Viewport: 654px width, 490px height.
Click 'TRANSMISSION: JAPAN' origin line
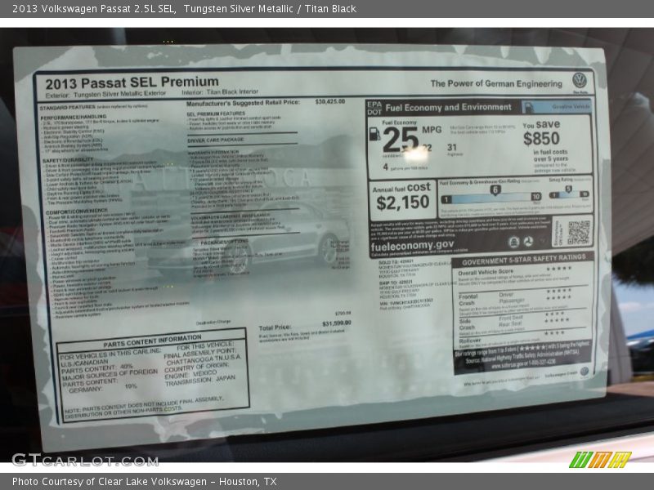pos(200,381)
